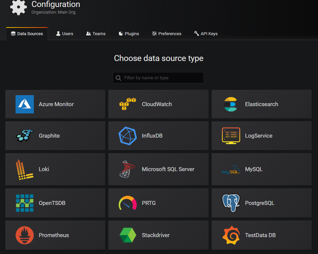Click the Azure Monitor logo icon
318x254 pixels.
(25, 104)
